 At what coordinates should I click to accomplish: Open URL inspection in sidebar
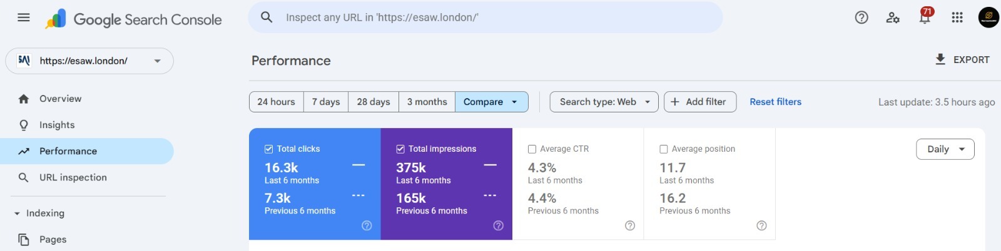click(x=73, y=177)
